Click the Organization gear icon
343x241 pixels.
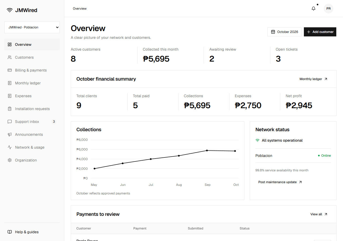click(x=10, y=160)
